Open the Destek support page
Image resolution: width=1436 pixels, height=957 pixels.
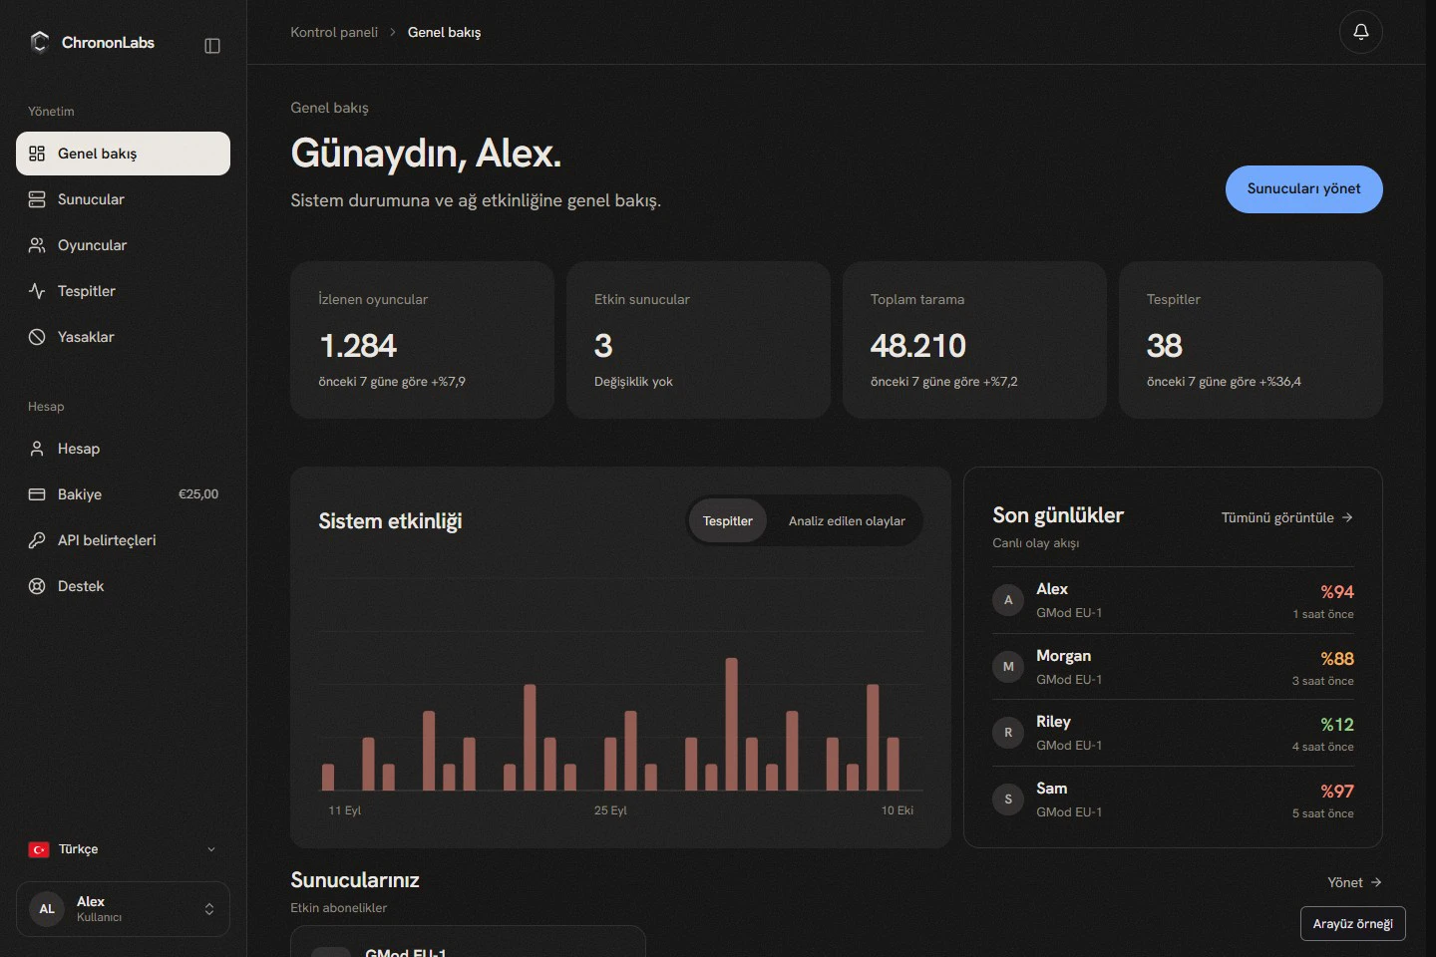click(123, 586)
